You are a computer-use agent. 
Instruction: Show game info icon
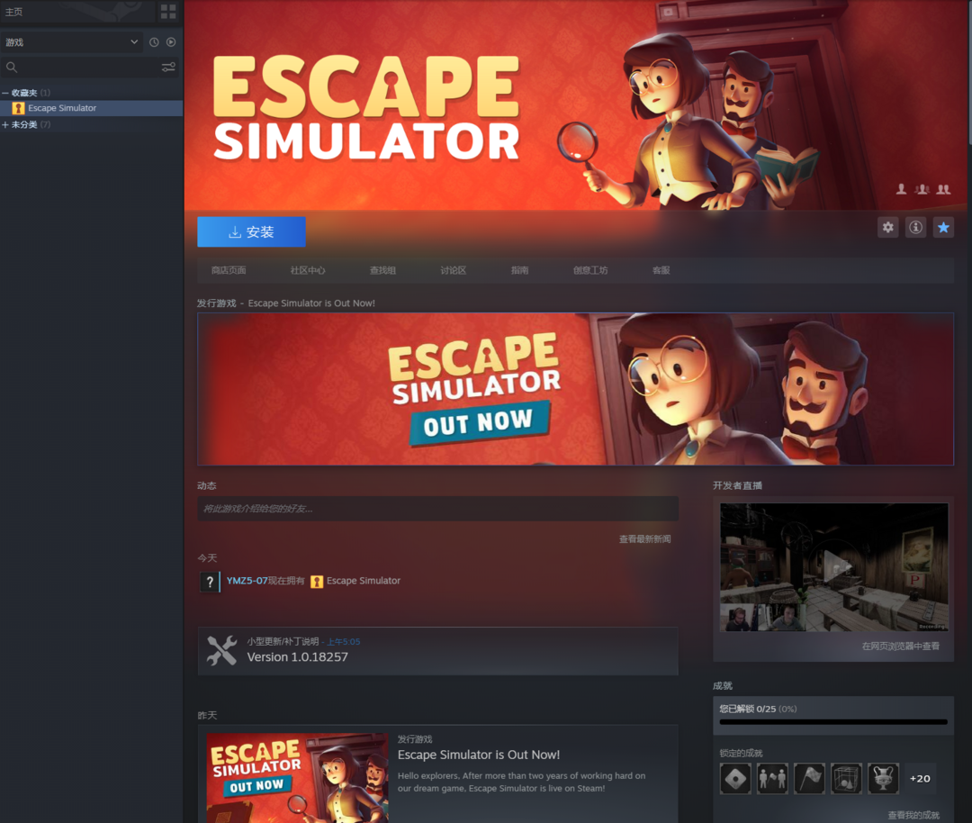click(x=915, y=228)
